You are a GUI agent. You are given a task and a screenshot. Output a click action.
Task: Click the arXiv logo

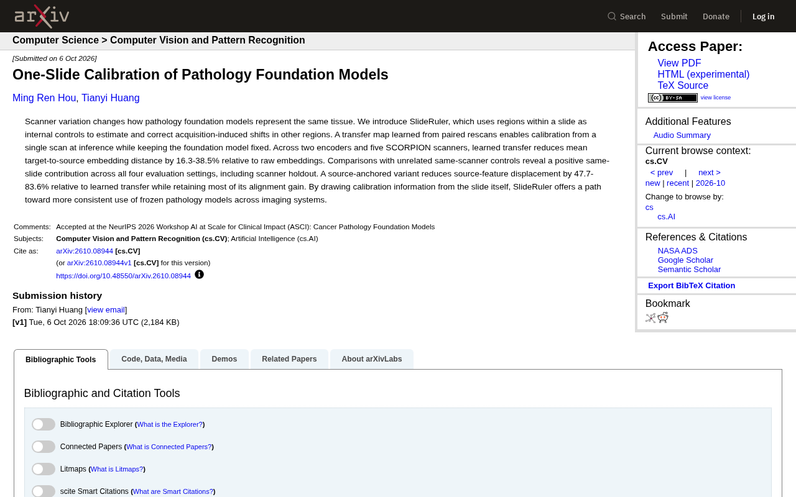42,16
